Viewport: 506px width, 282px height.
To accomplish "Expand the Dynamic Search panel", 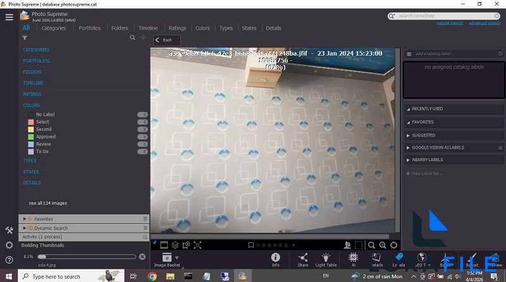I will 25,228.
